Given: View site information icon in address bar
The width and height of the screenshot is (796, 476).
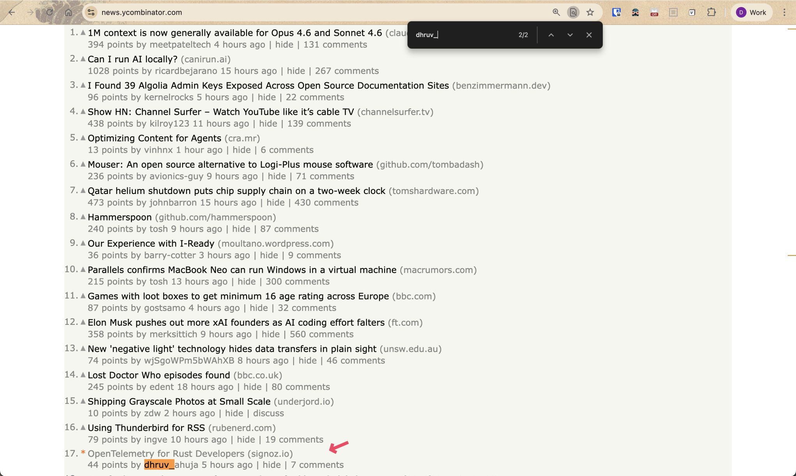Looking at the screenshot, I should 91,12.
